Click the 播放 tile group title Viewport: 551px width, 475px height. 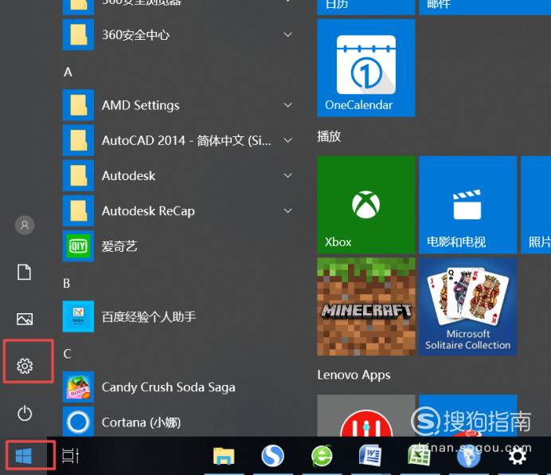(x=329, y=136)
